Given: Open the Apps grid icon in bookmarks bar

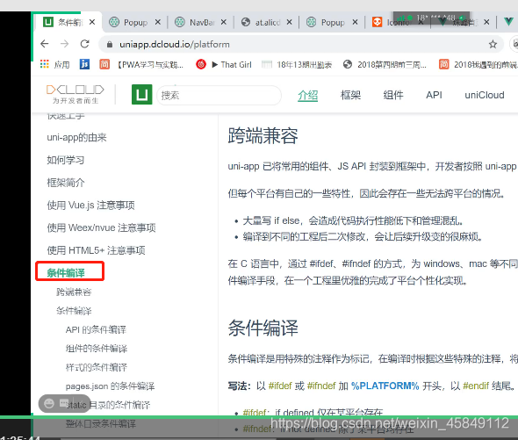Looking at the screenshot, I should tap(45, 64).
